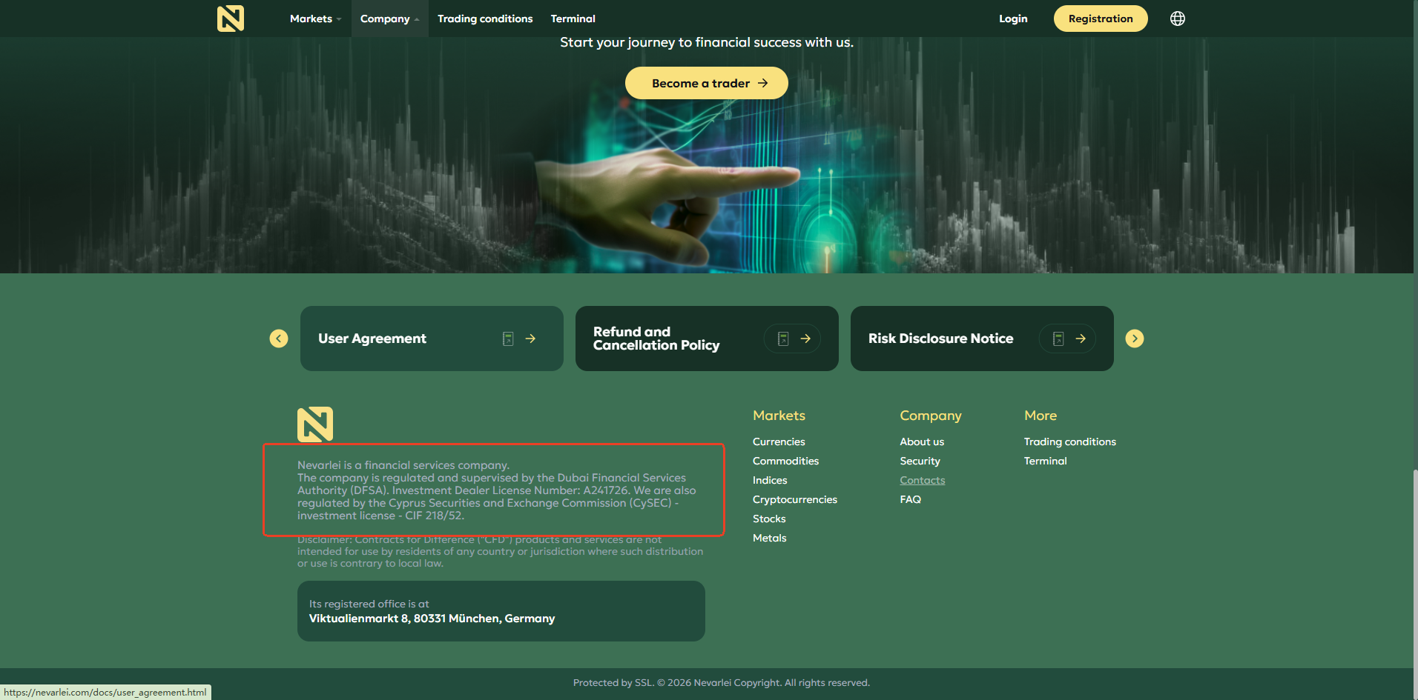The image size is (1418, 700).
Task: Click the Risk Disclosure Notice arrow icon
Action: coord(1081,339)
